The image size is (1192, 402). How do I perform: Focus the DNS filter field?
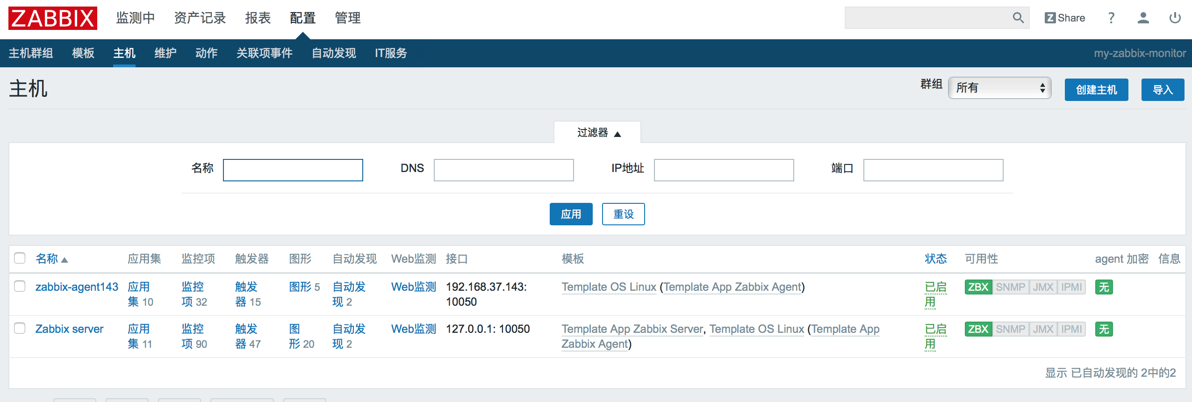tap(503, 170)
